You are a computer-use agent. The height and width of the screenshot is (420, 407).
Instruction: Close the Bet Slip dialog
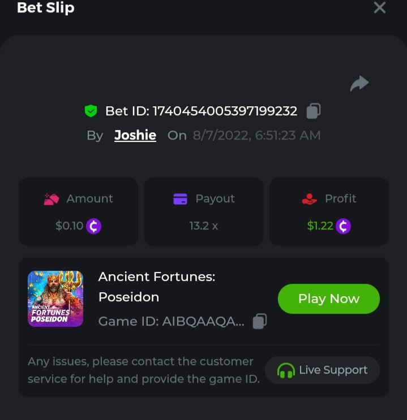coord(380,8)
